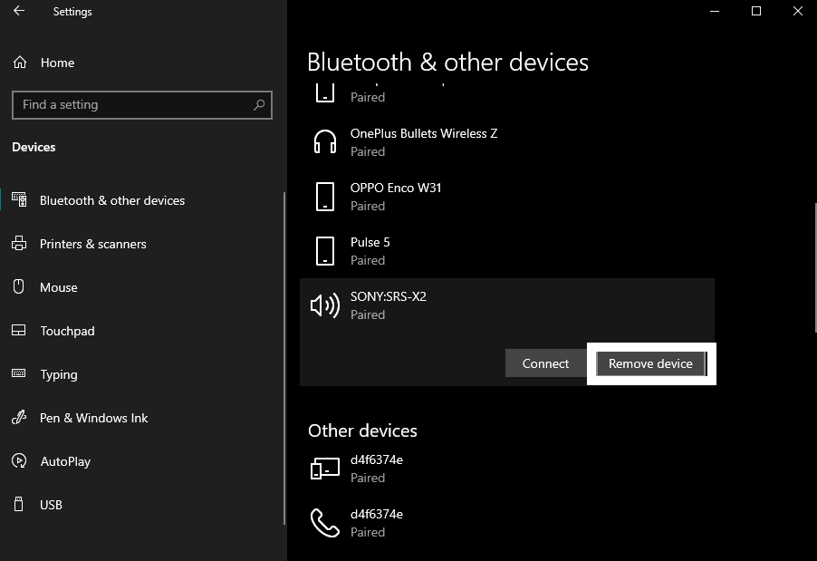This screenshot has height=561, width=817.
Task: Select the OPPO Enco W31 device entry
Action: [396, 196]
